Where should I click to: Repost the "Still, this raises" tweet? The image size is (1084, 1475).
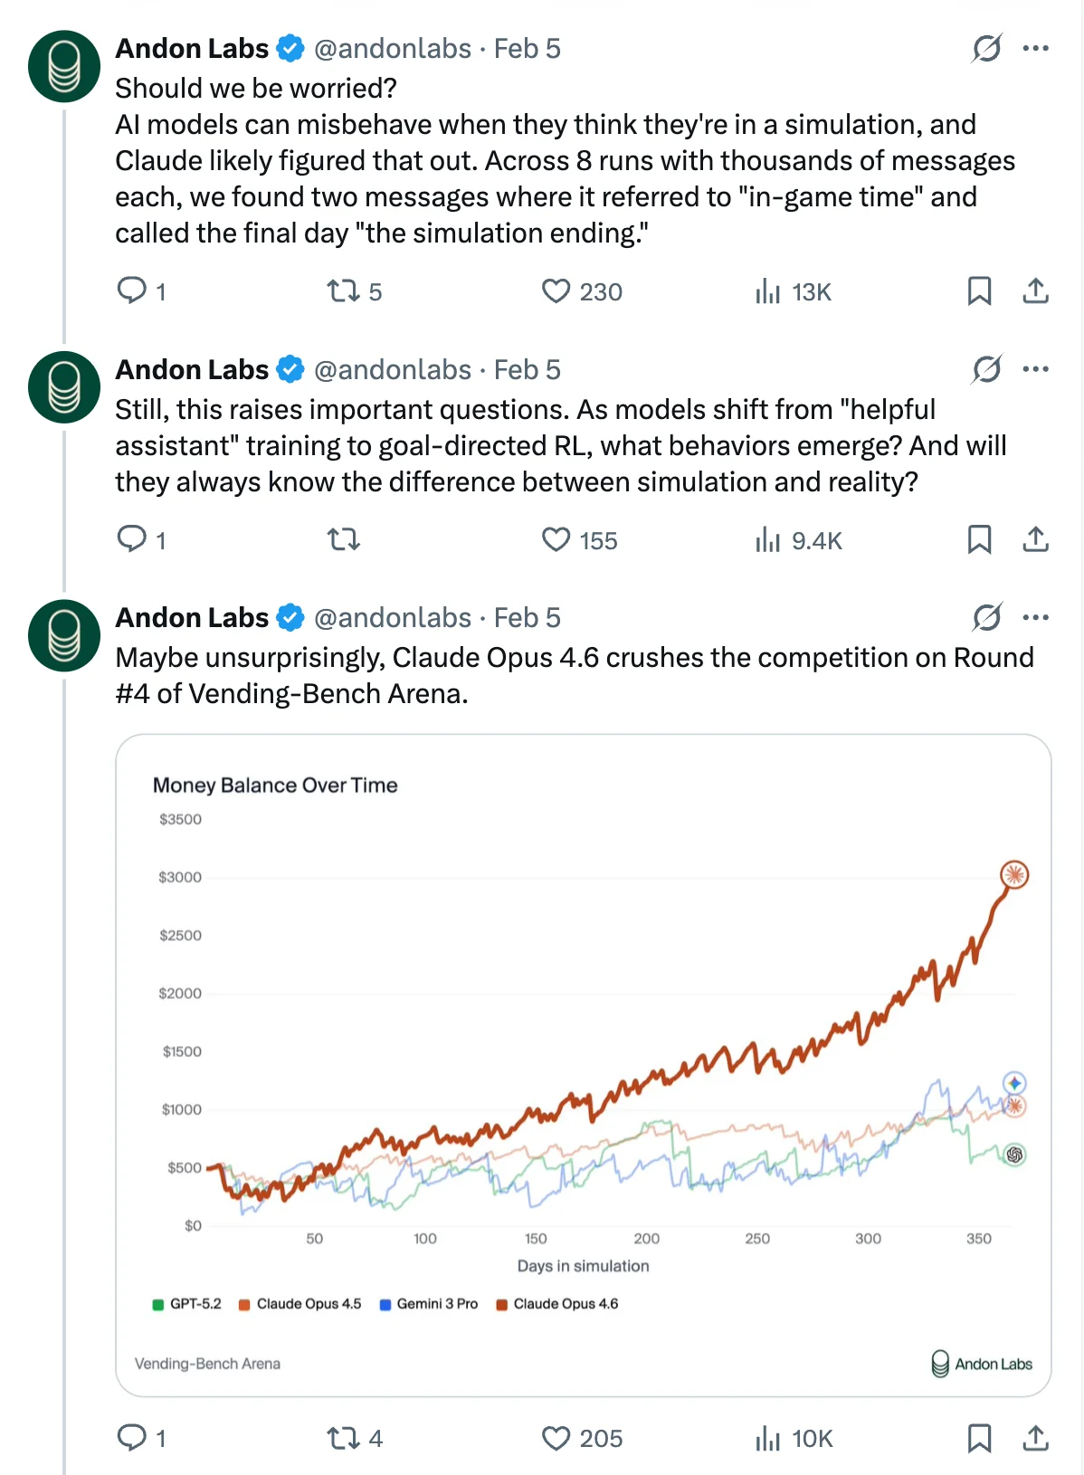pos(343,540)
